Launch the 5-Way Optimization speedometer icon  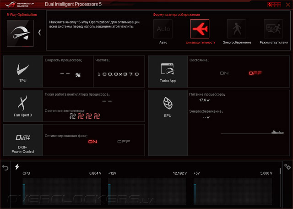click(x=20, y=33)
